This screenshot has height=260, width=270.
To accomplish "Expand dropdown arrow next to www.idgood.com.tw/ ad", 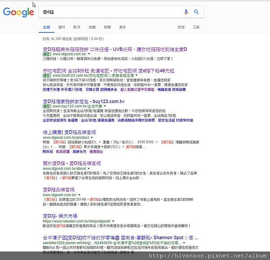I will point(89,54).
